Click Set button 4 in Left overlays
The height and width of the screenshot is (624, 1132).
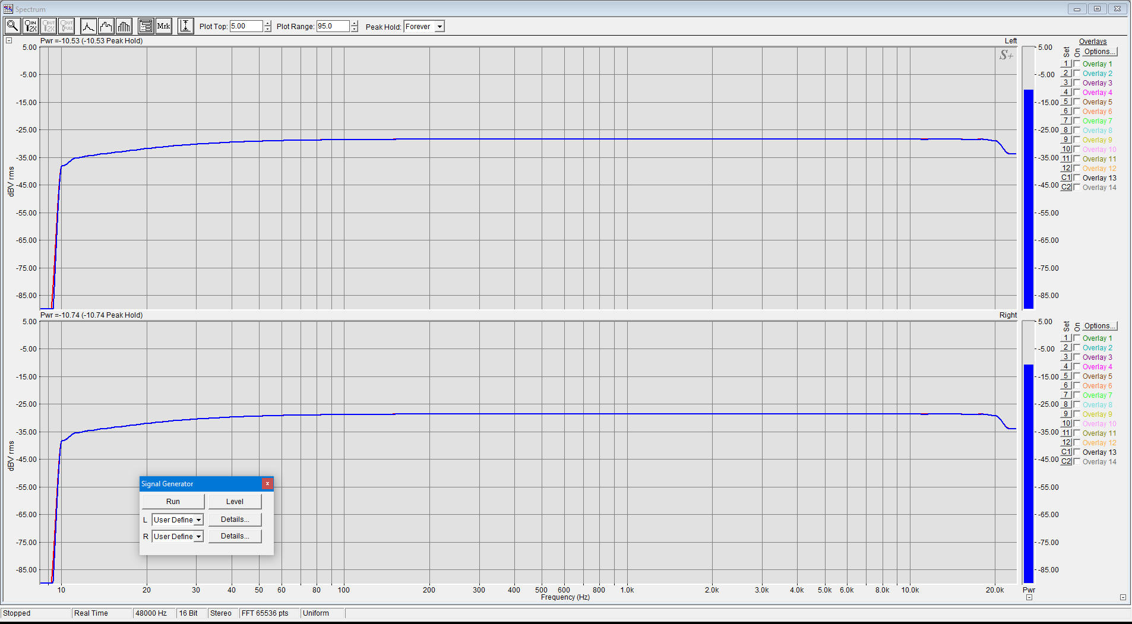1066,93
